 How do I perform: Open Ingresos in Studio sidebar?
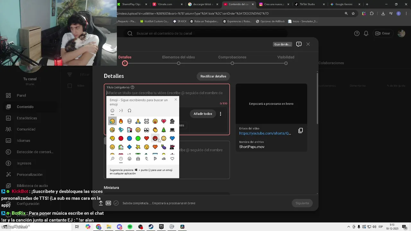[31, 163]
